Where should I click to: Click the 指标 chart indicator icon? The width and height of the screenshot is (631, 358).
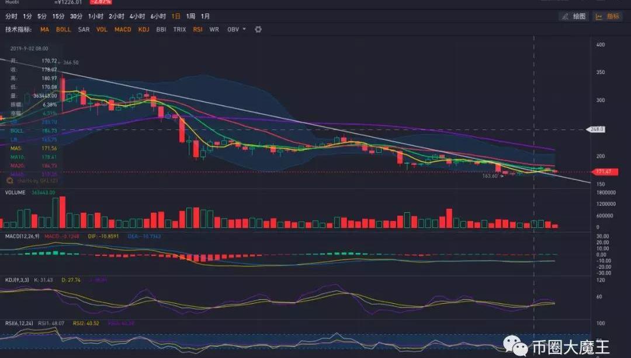tap(598, 17)
